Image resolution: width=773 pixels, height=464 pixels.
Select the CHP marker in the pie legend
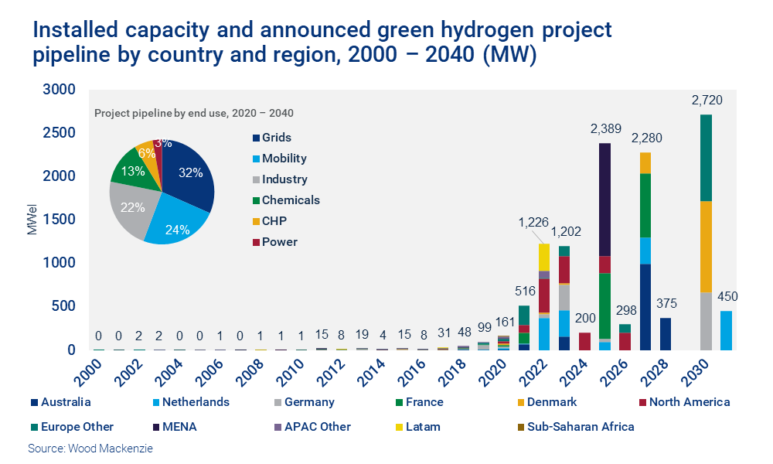click(255, 220)
